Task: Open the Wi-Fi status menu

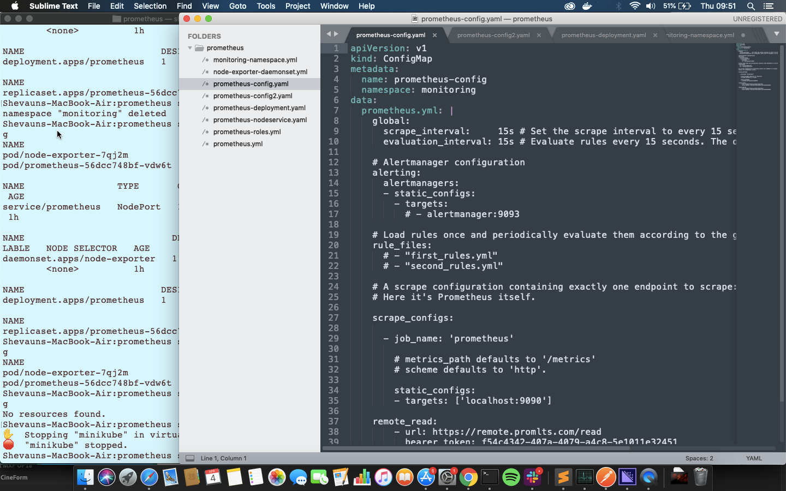Action: [634, 6]
